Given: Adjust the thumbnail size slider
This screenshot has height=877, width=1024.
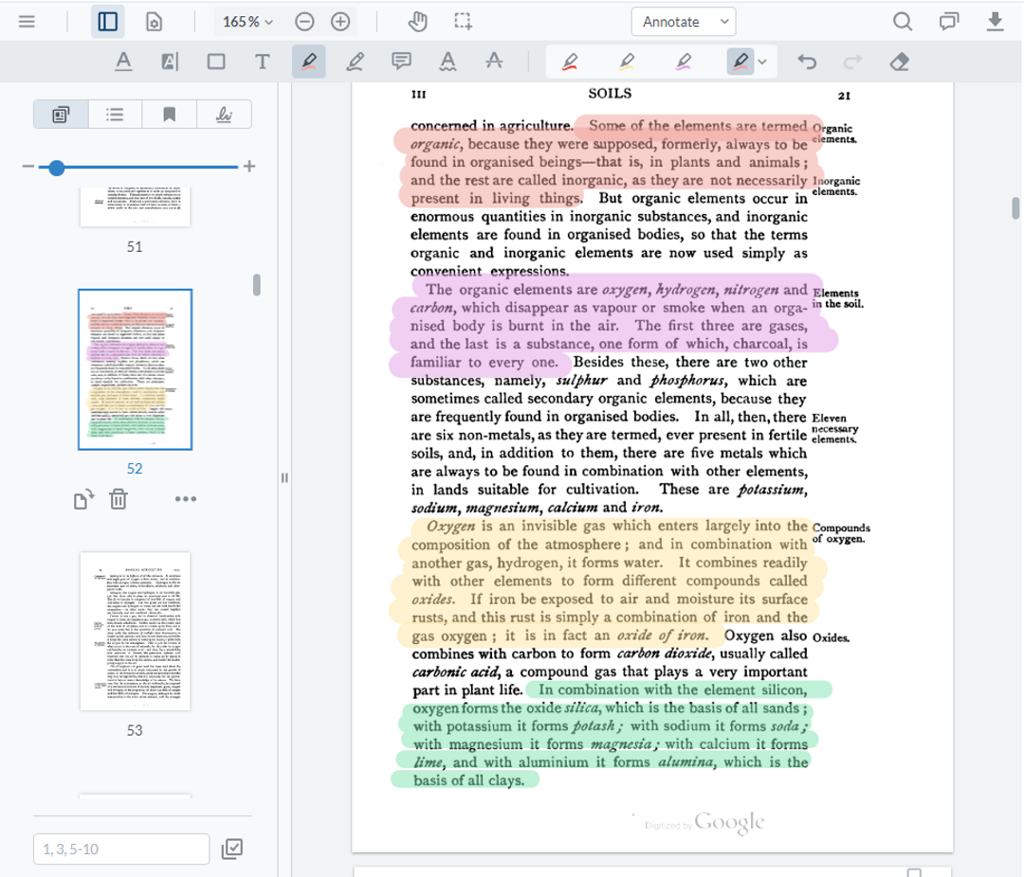Looking at the screenshot, I should [56, 168].
